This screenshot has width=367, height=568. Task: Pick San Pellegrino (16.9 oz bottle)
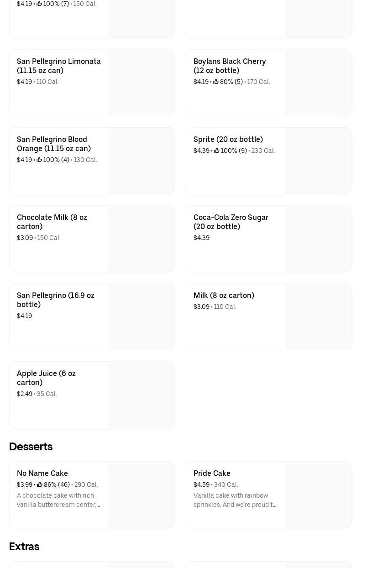[x=56, y=300]
